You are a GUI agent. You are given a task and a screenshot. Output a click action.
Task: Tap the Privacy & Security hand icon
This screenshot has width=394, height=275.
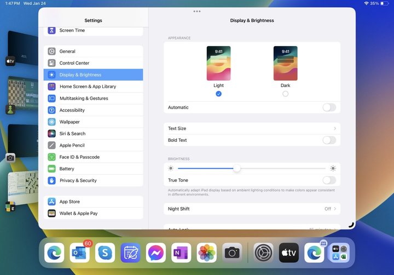click(51, 180)
